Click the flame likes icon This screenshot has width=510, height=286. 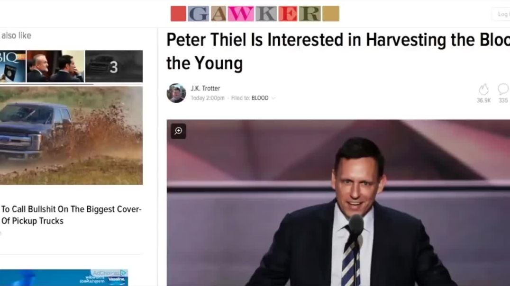(483, 89)
